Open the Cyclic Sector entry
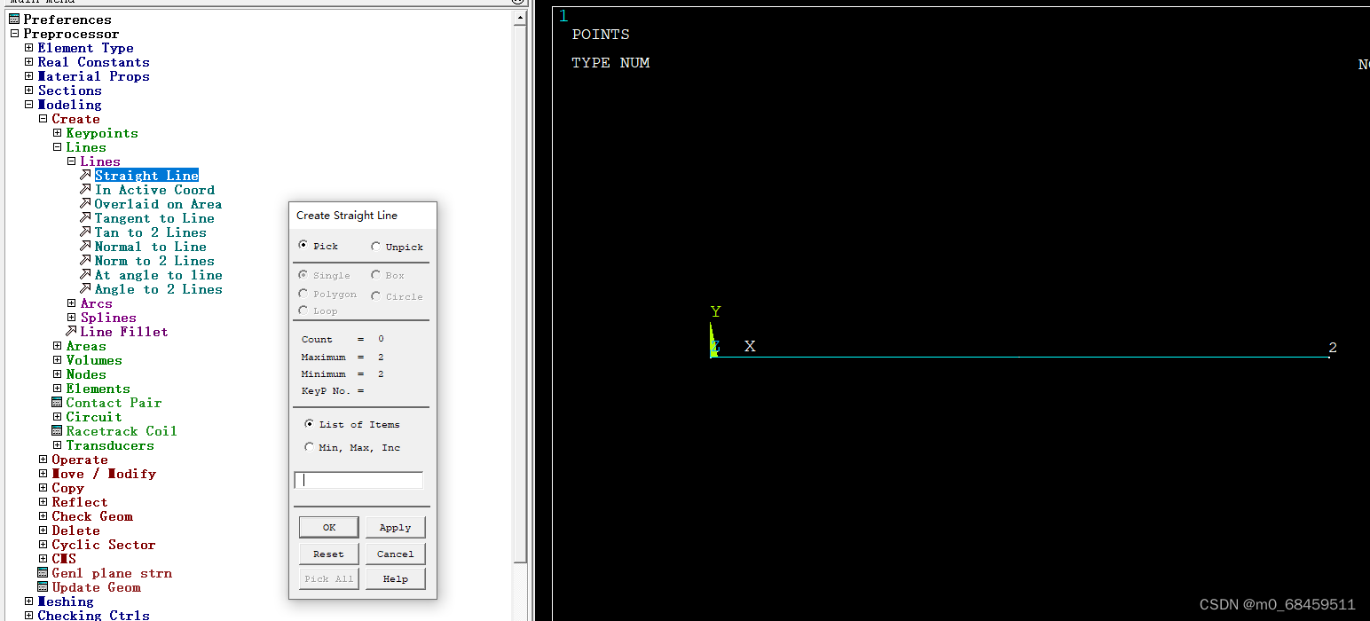The image size is (1370, 621). [104, 545]
